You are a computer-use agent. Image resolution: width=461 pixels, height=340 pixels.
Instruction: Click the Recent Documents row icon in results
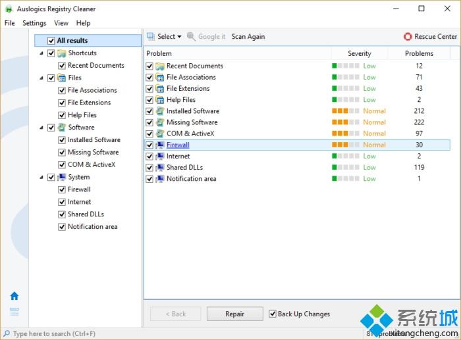pos(160,66)
